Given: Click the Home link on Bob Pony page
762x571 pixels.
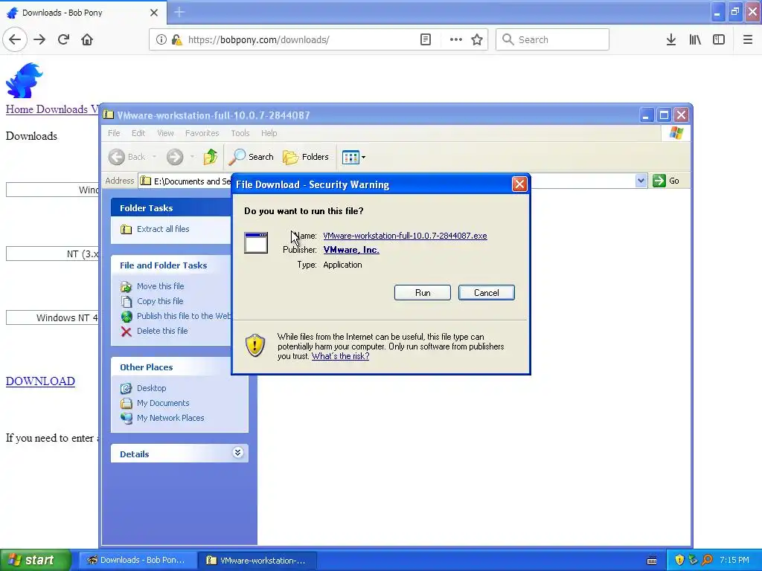Looking at the screenshot, I should (x=19, y=109).
